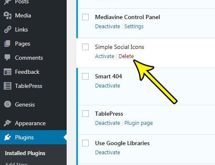
Task: Open Comments via speech bubble icon
Action: coord(7,58)
